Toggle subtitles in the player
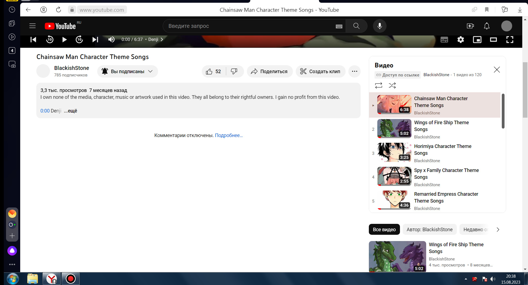The width and height of the screenshot is (528, 285). coord(444,40)
